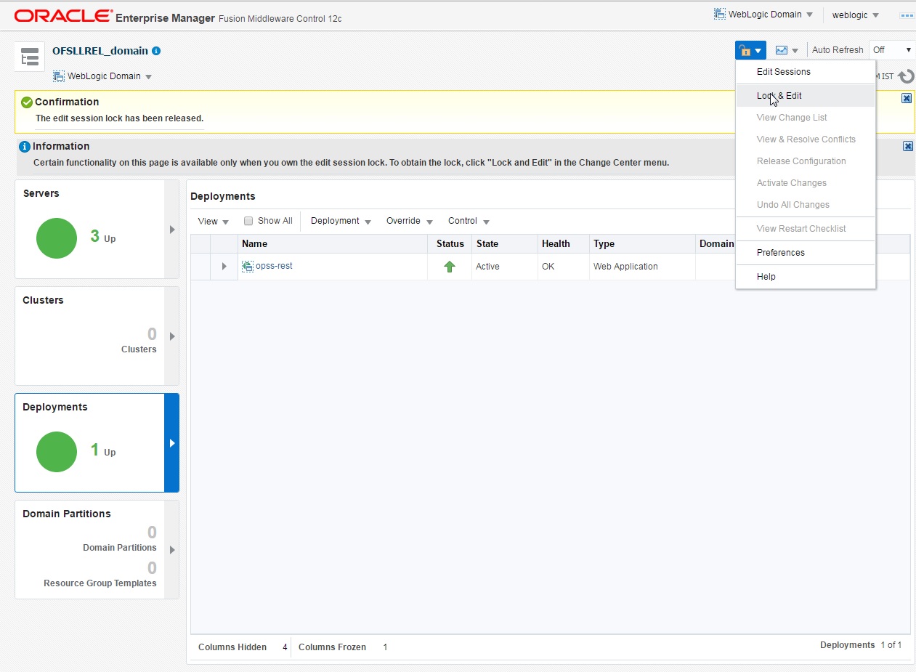Click the WebLogic Domain icon below the domain name

tap(59, 76)
